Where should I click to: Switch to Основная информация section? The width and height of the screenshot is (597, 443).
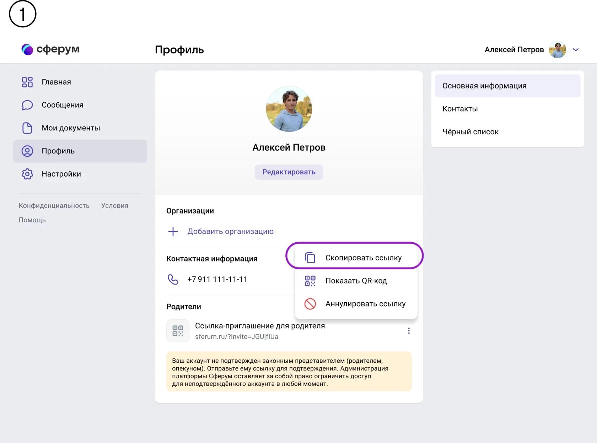(507, 86)
